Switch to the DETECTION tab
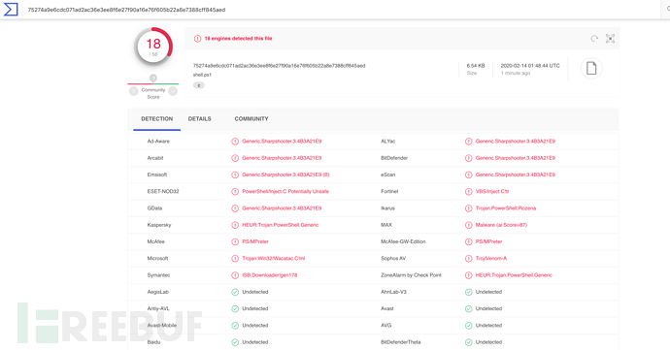Viewport: 670px width, 350px height. coord(156,119)
